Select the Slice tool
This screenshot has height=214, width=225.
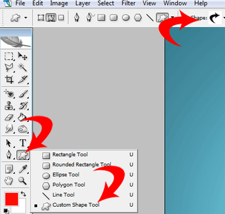[23, 79]
